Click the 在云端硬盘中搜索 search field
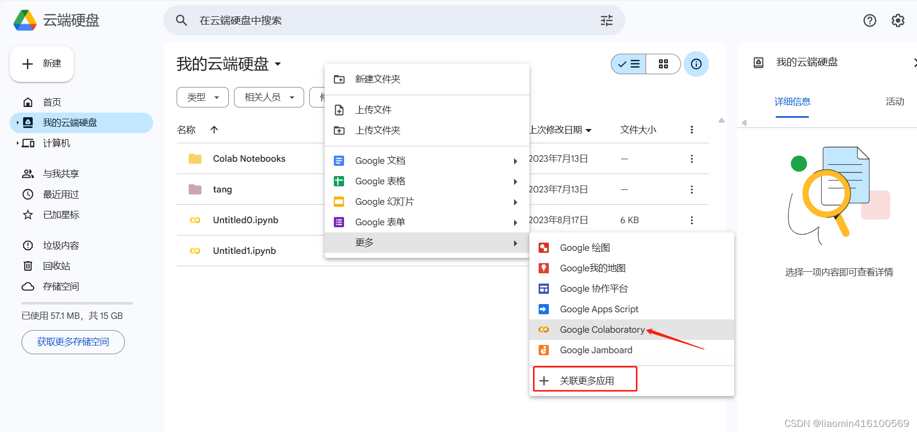917x432 pixels. pos(394,20)
